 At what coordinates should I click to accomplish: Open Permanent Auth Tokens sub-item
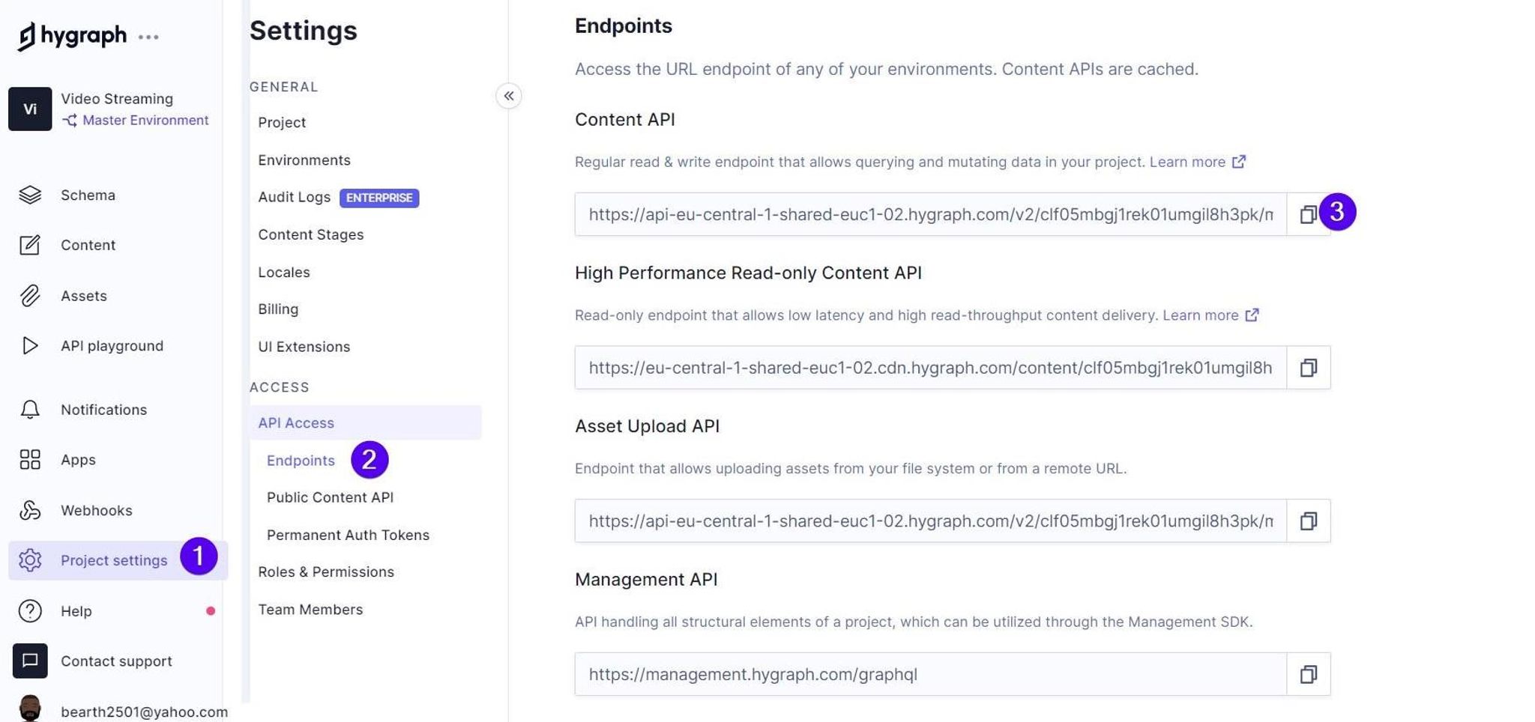(x=348, y=535)
